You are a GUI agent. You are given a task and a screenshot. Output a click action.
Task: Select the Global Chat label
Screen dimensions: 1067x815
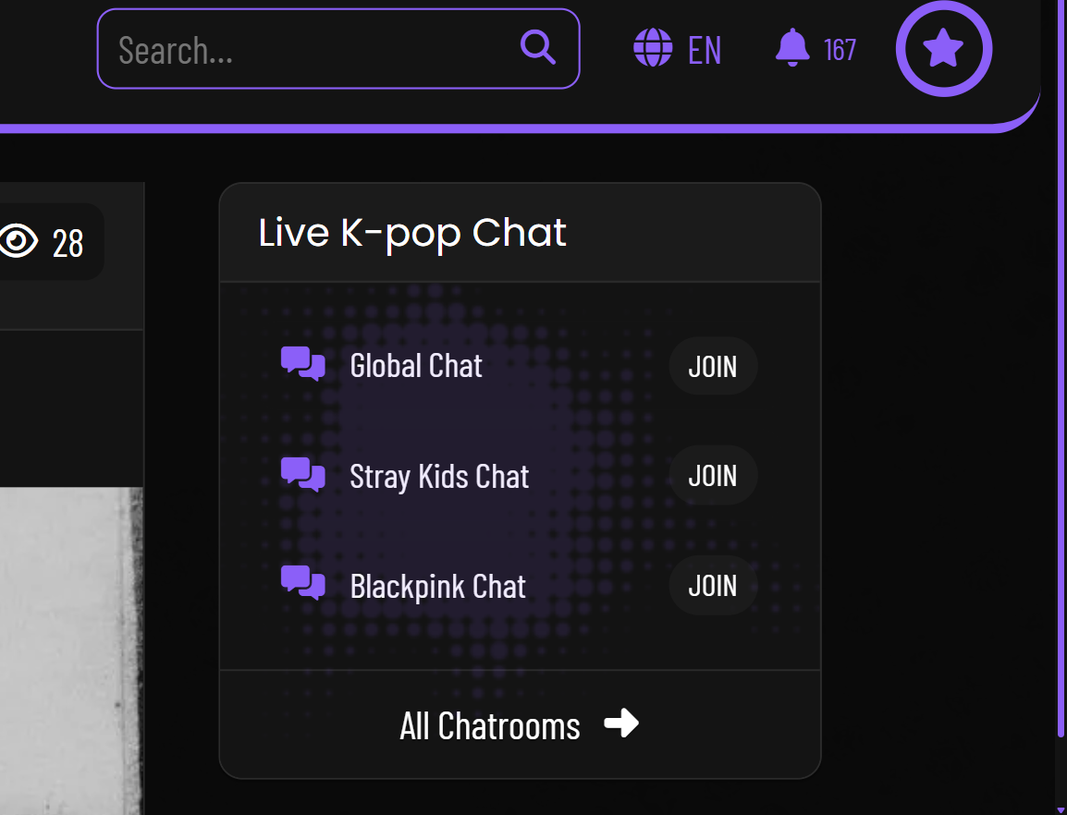click(416, 366)
